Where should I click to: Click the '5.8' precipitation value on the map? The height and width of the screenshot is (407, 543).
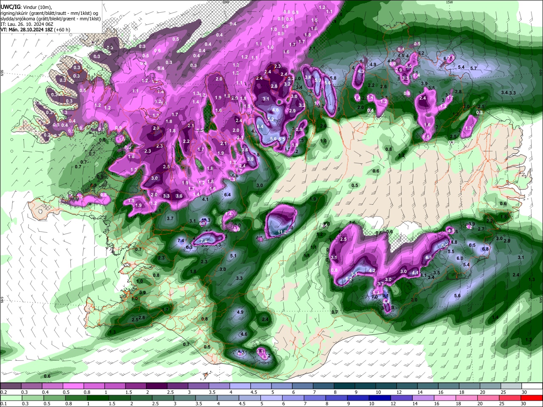click(333, 78)
